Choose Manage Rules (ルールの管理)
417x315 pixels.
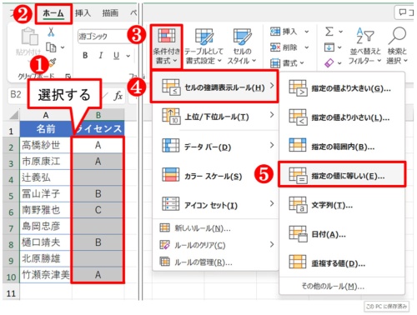[x=216, y=262]
